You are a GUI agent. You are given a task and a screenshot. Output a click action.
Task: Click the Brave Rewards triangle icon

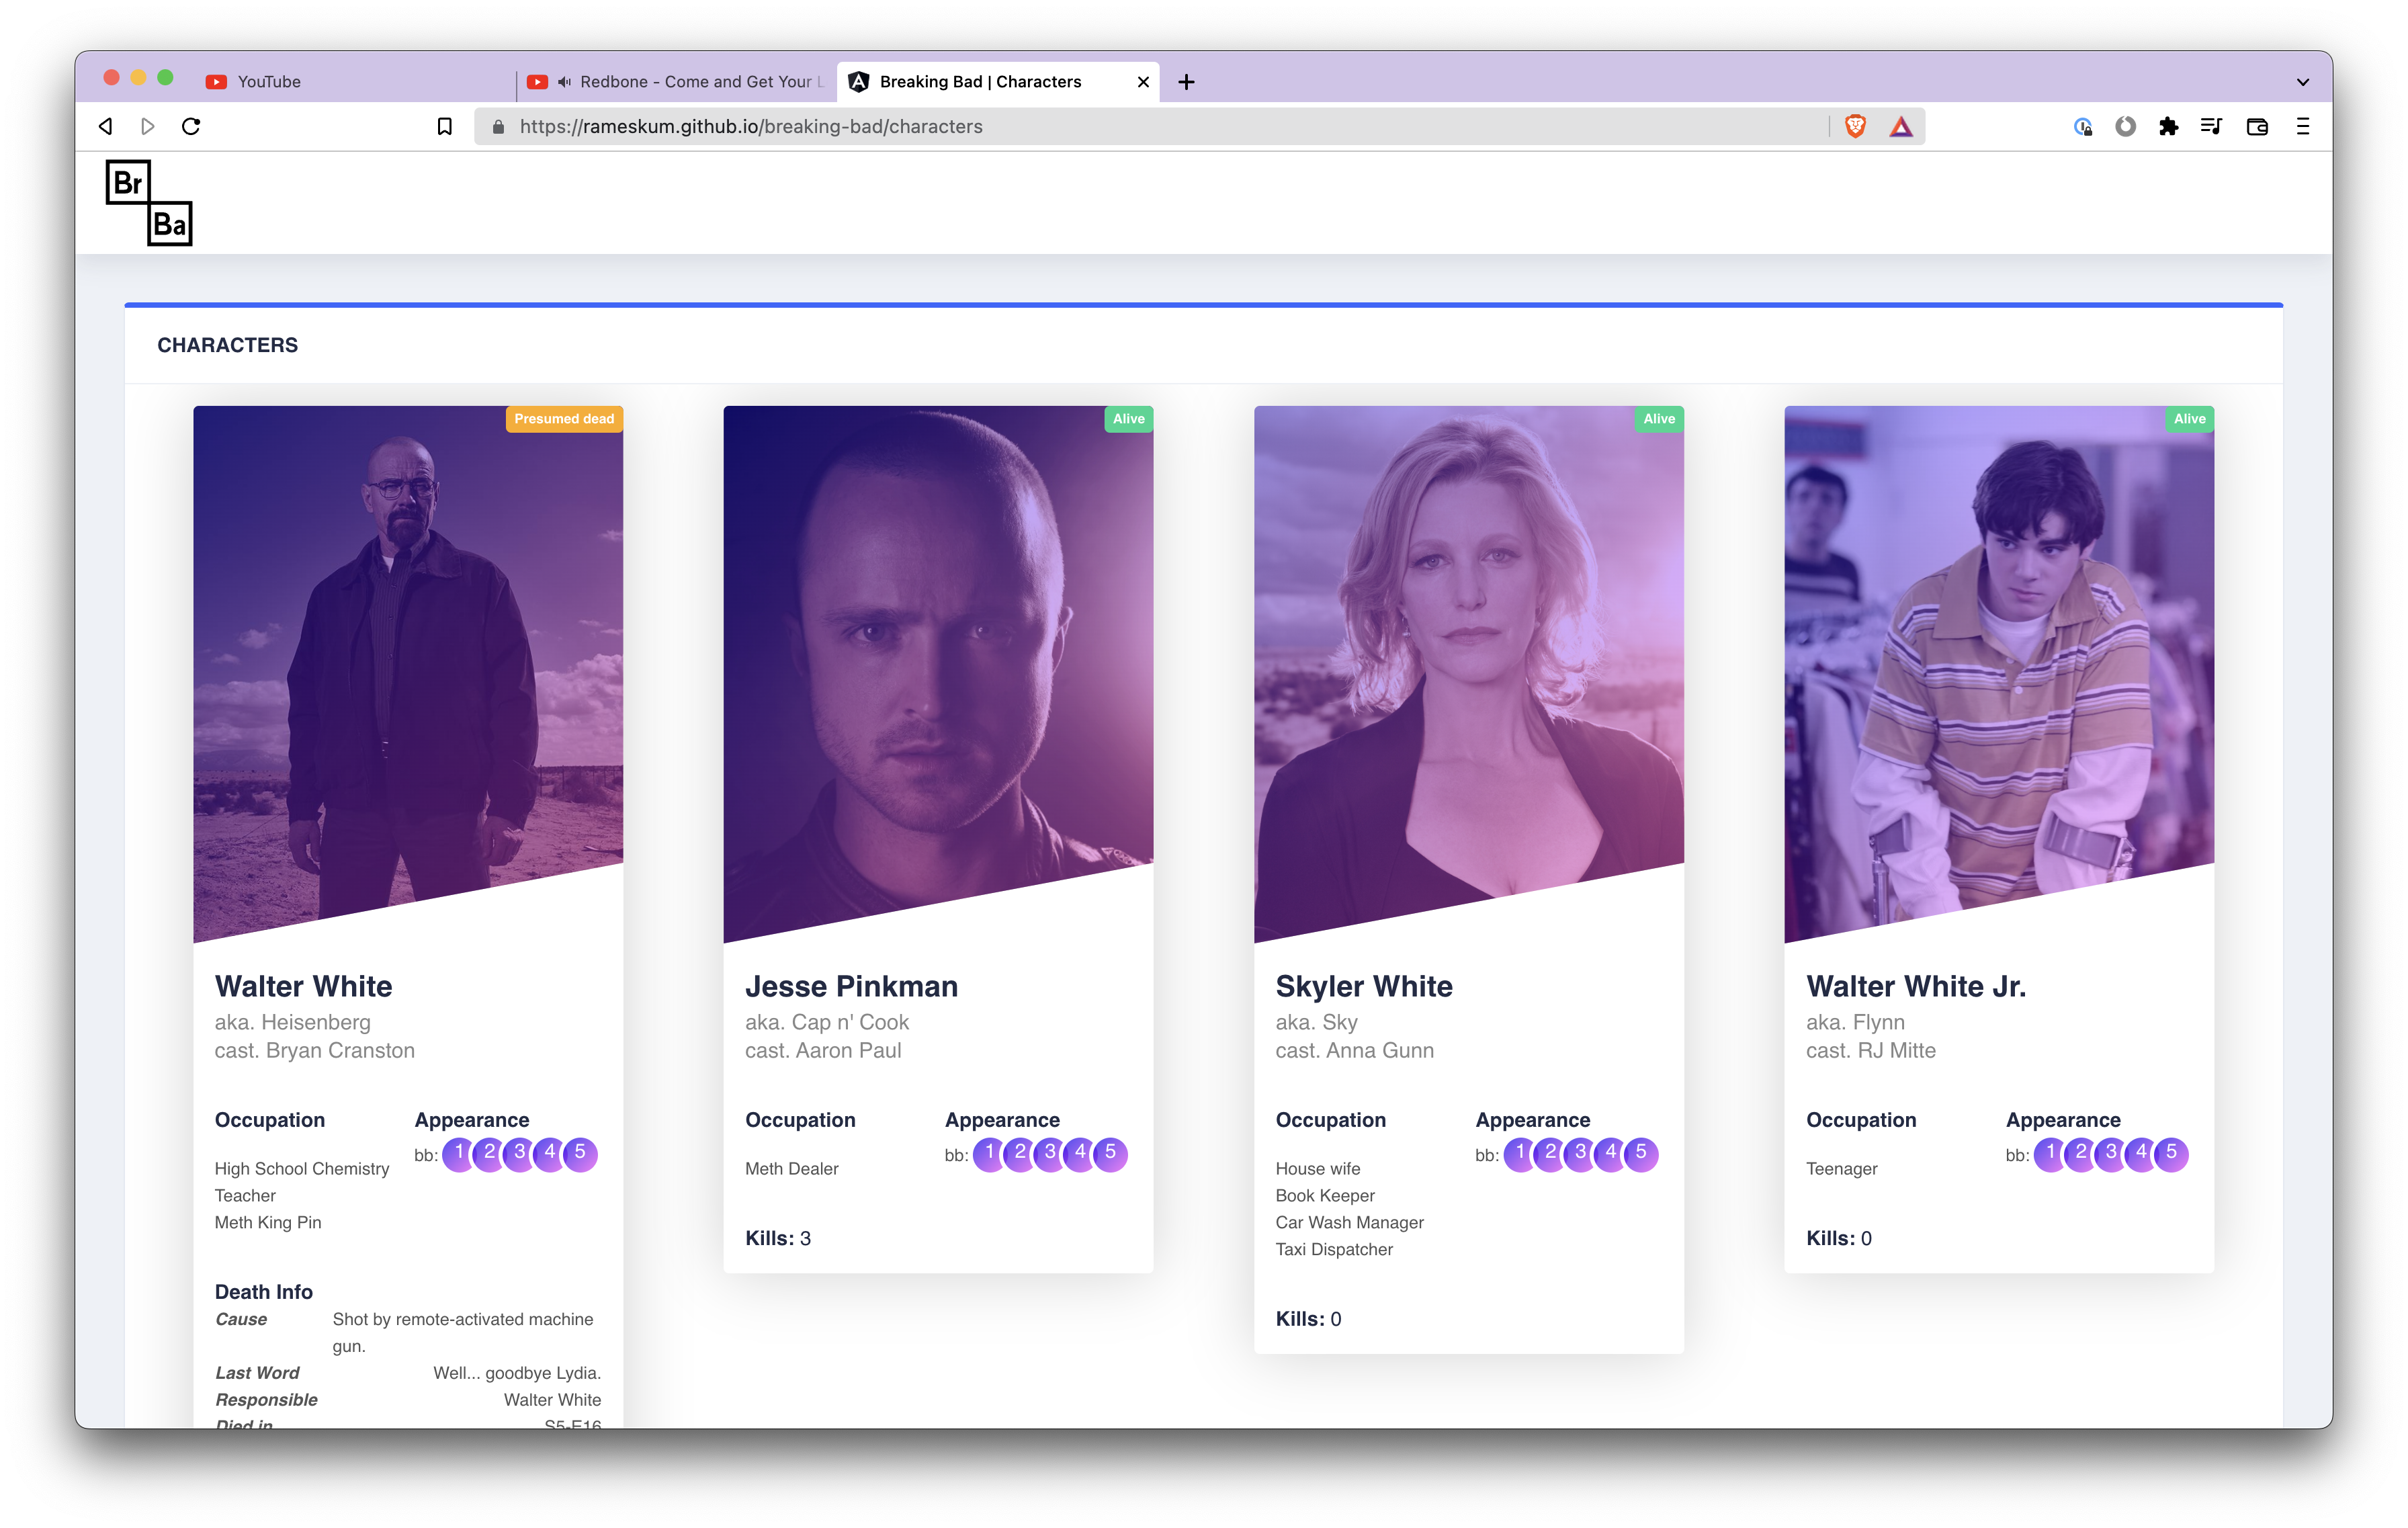[x=1900, y=126]
